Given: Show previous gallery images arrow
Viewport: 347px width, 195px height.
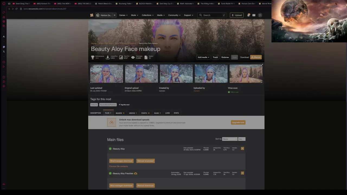Looking at the screenshot, I should point(91,82).
